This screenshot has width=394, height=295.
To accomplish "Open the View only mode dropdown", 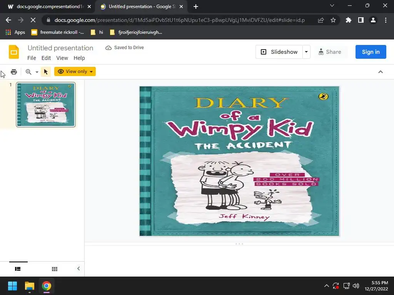I will click(x=75, y=71).
